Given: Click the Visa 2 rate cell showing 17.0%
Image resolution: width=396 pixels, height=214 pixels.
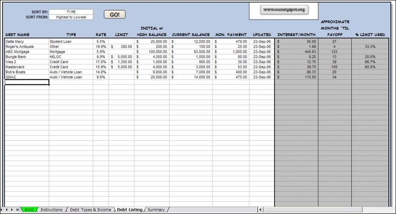Looking at the screenshot, I should point(101,62).
